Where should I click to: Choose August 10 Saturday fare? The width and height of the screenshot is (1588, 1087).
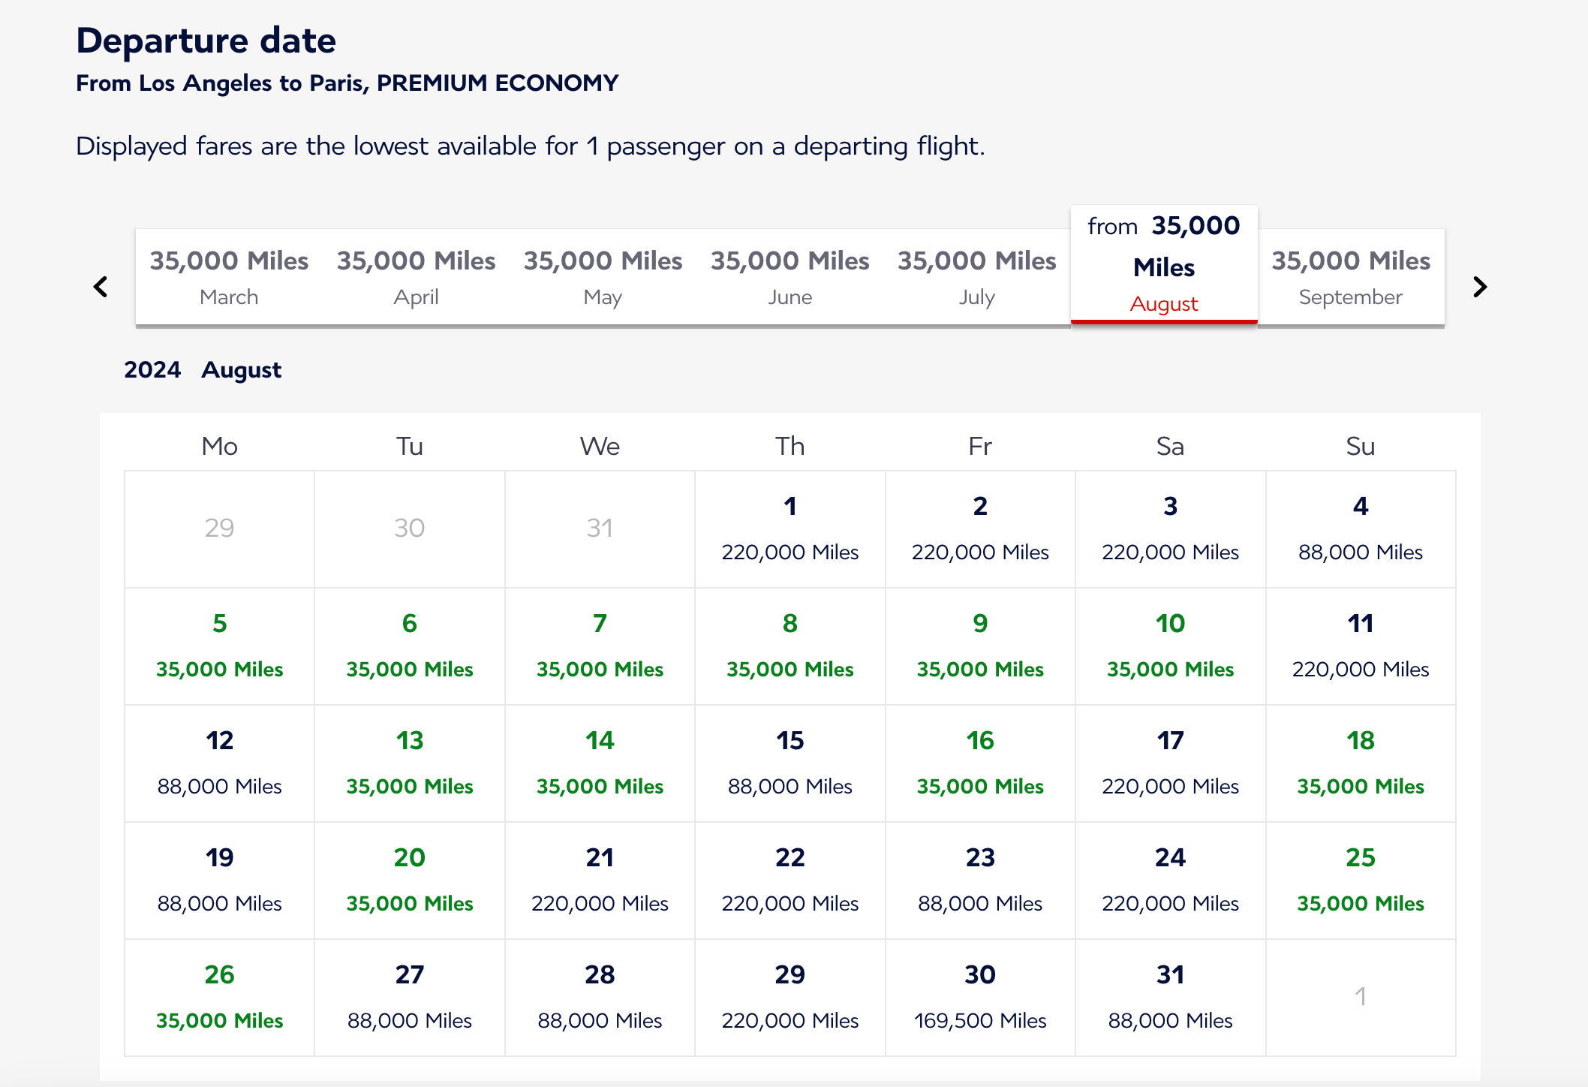coord(1170,646)
